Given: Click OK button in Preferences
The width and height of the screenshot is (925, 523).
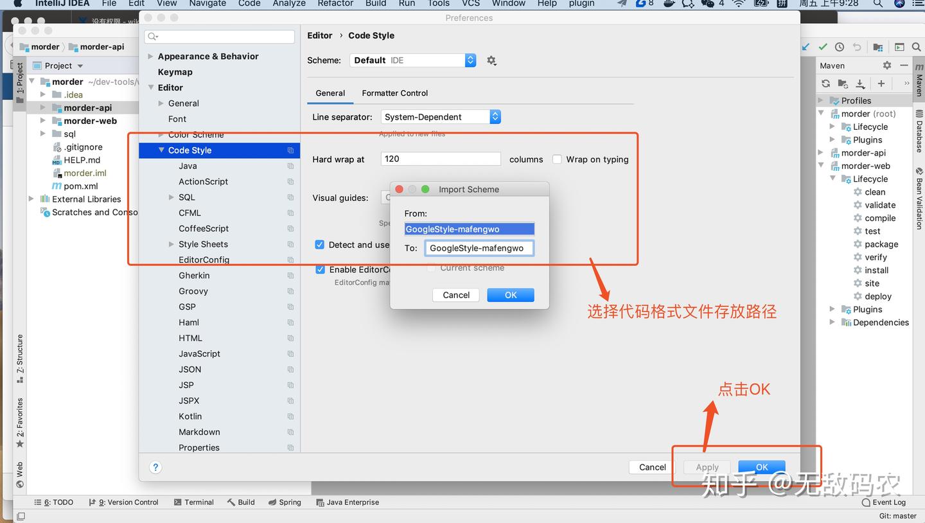Looking at the screenshot, I should 762,467.
